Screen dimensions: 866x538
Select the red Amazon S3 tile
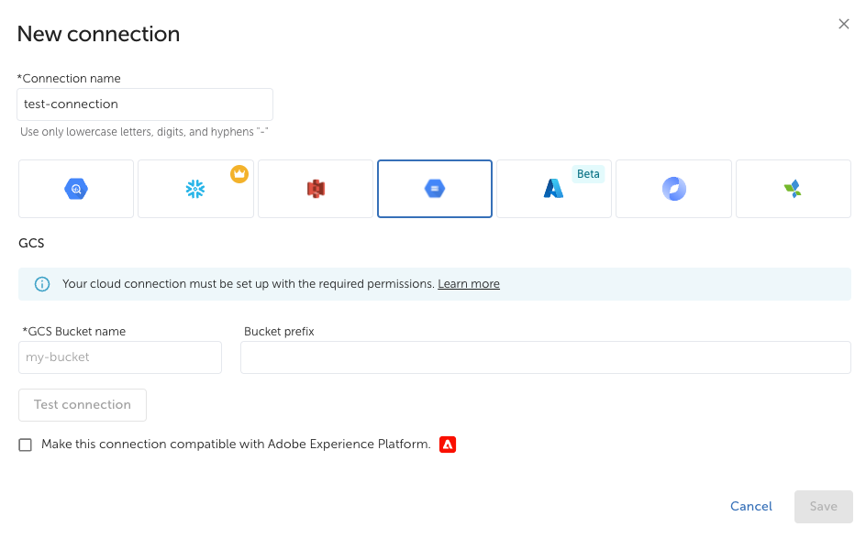pyautogui.click(x=316, y=189)
